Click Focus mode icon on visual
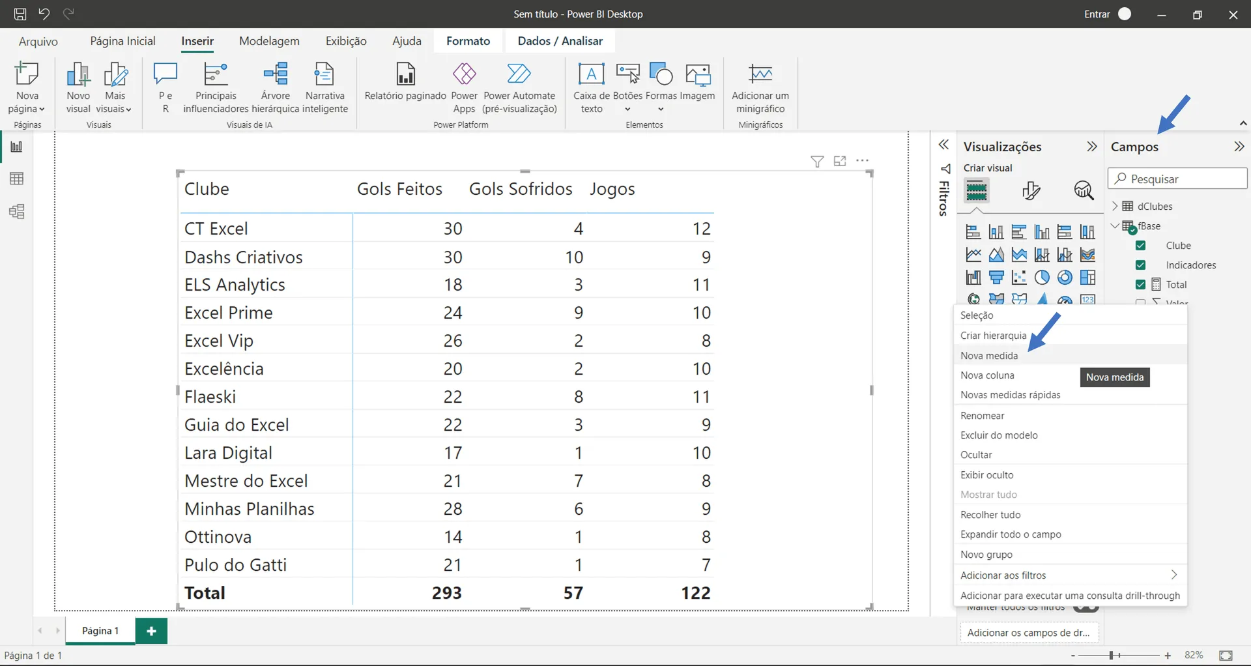Image resolution: width=1251 pixels, height=666 pixels. [x=840, y=161]
